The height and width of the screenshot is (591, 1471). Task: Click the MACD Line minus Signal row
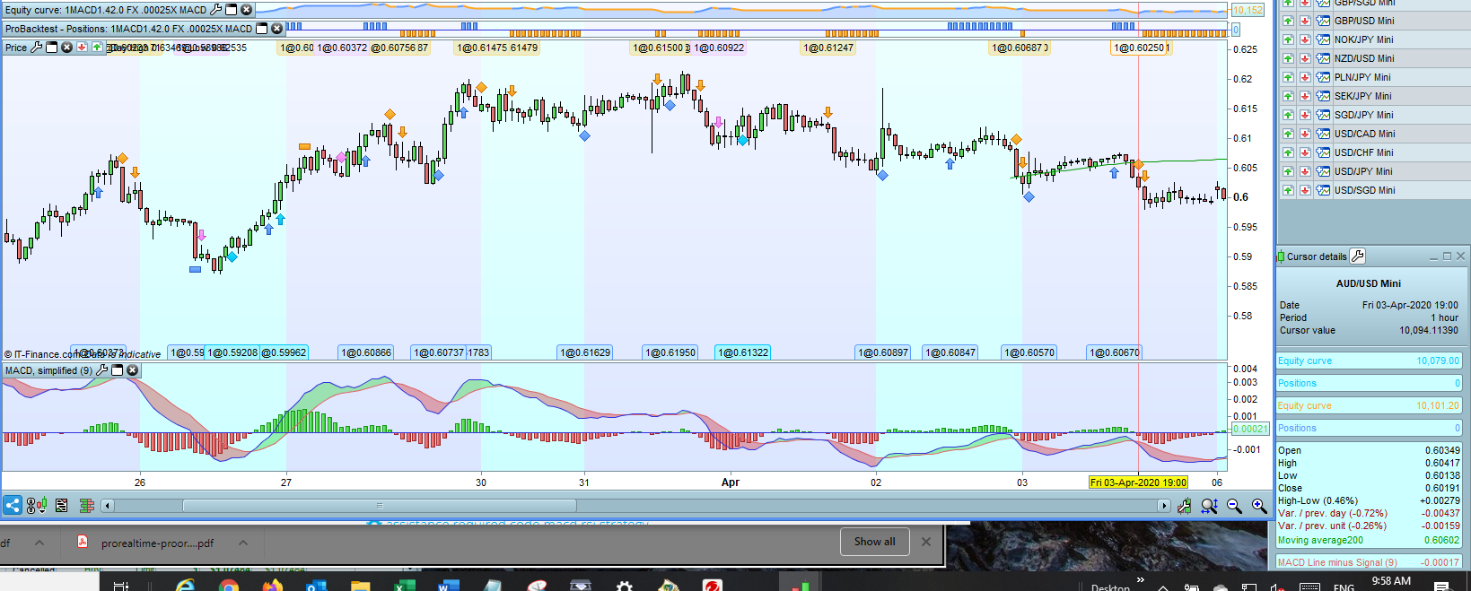tap(1369, 562)
